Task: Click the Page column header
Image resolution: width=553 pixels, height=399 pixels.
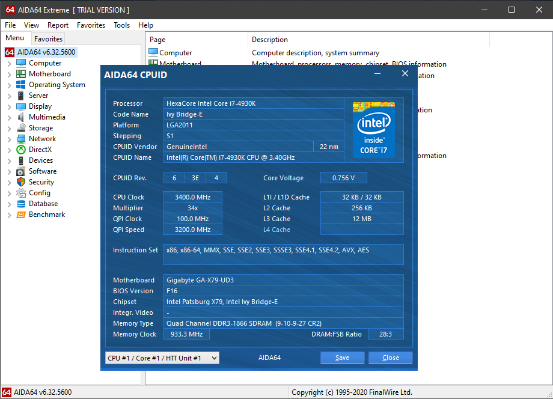Action: pyautogui.click(x=197, y=40)
